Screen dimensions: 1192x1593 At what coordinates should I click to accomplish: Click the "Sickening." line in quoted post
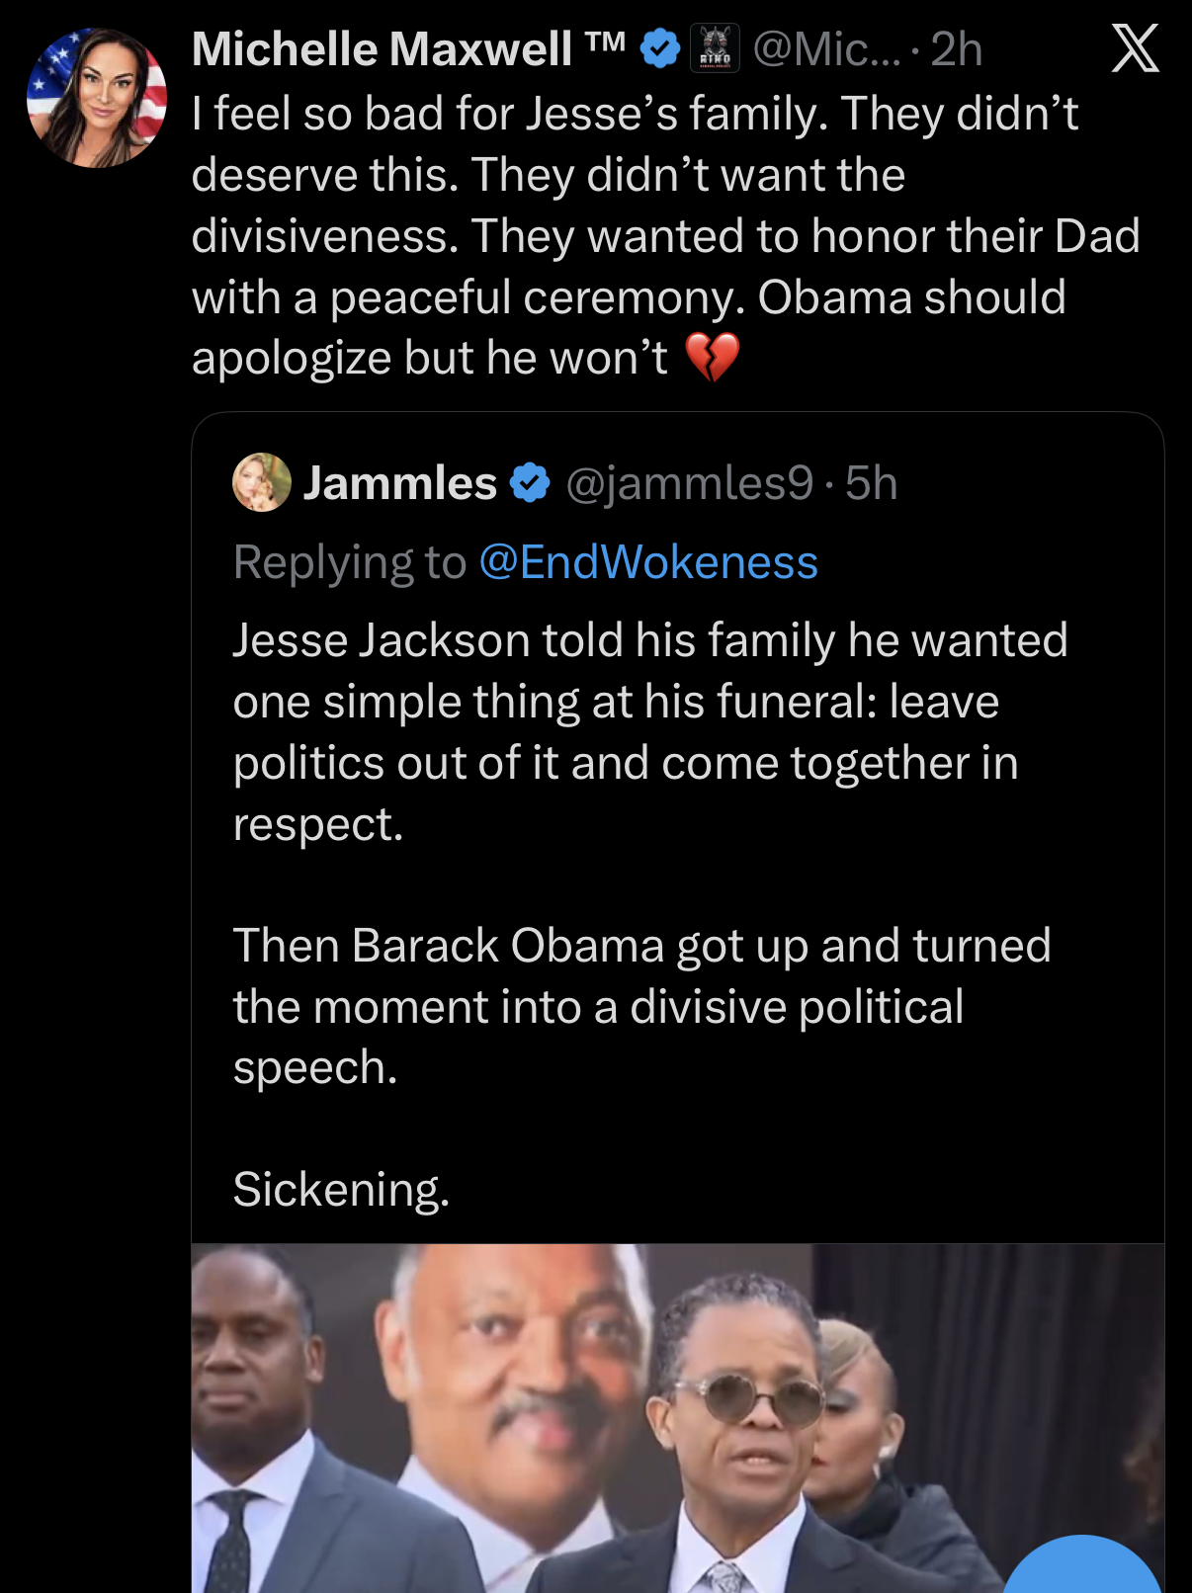[x=342, y=1189]
